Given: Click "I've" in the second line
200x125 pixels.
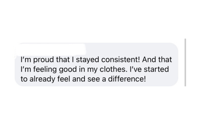Looking at the screenshot, I should tap(135, 69).
